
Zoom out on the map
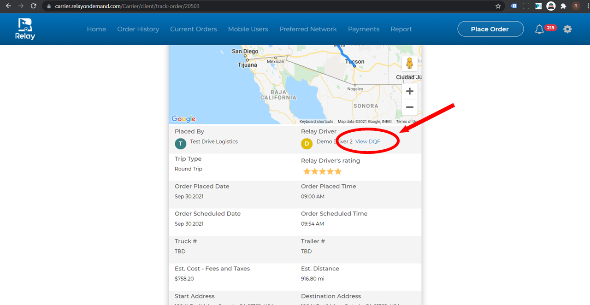click(409, 107)
